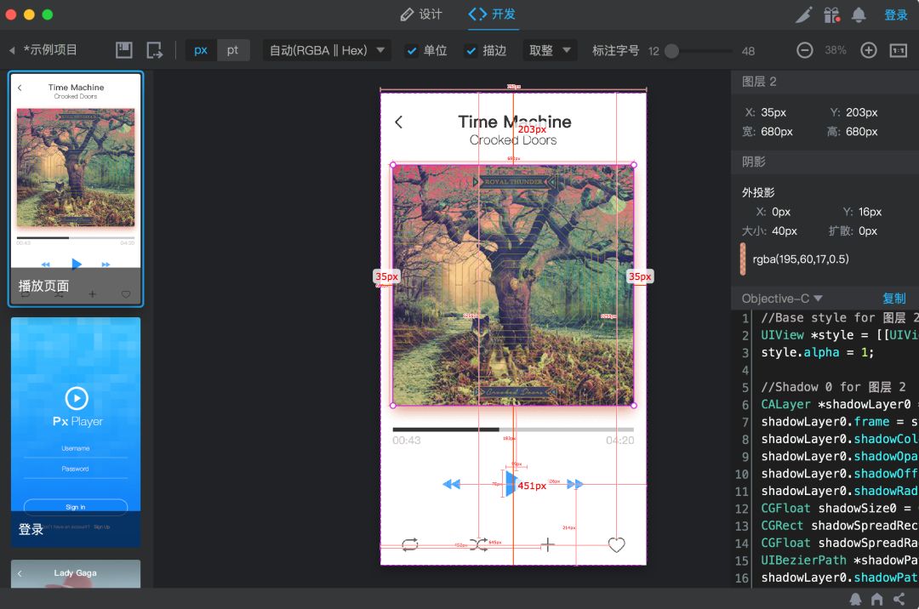Click the Time Machine title text layer
Screen dimensions: 919x609
(515, 122)
